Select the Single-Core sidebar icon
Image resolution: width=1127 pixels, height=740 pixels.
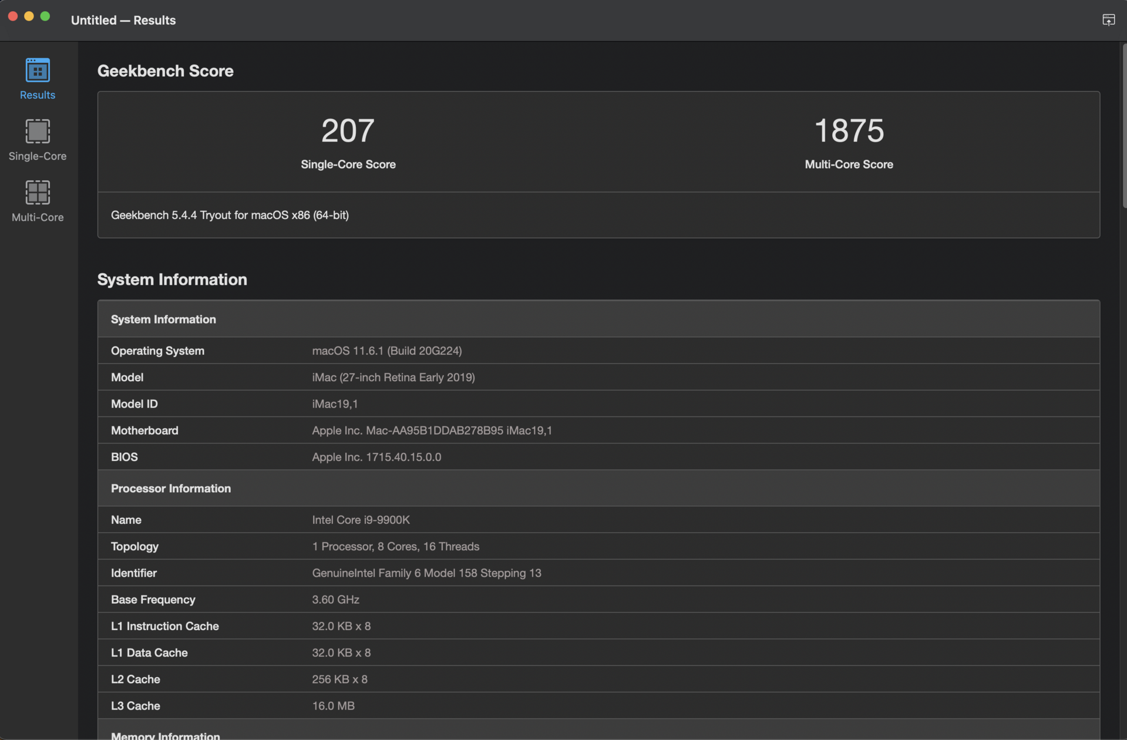click(38, 132)
